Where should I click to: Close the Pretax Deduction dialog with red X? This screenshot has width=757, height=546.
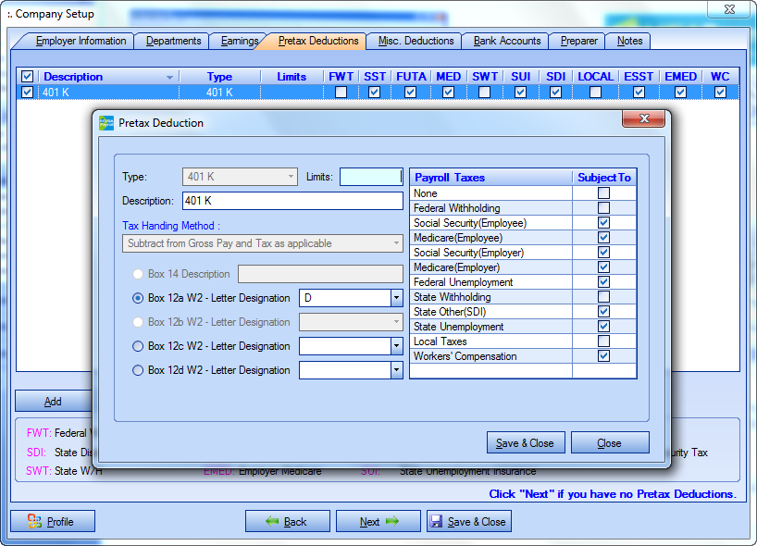click(642, 119)
